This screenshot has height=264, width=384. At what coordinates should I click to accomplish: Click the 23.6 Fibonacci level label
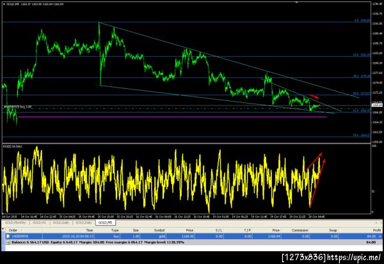point(362,55)
